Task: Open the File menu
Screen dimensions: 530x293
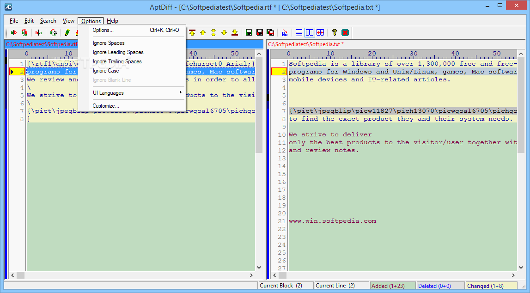Action: (x=14, y=21)
